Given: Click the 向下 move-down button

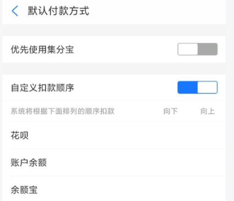Looking at the screenshot, I should click(x=170, y=111).
